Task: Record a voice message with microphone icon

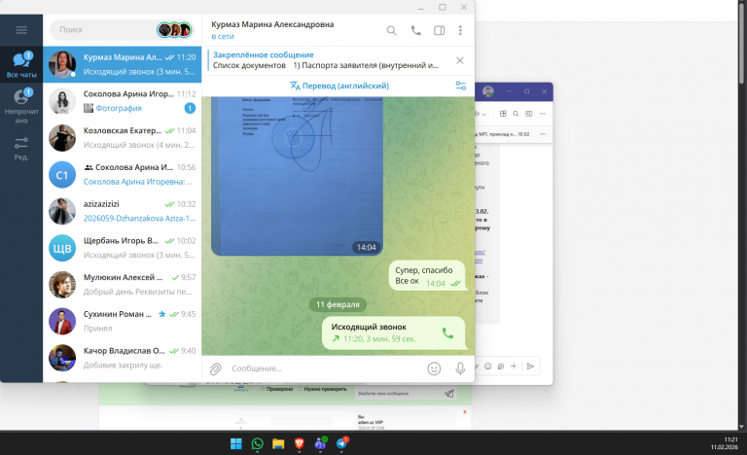Action: click(x=460, y=368)
